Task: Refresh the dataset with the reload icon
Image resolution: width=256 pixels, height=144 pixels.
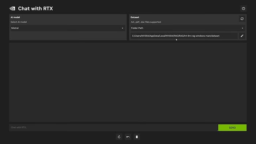Action: (242, 19)
